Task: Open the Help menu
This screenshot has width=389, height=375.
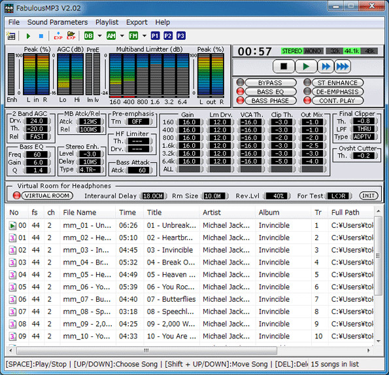Action: click(x=163, y=22)
